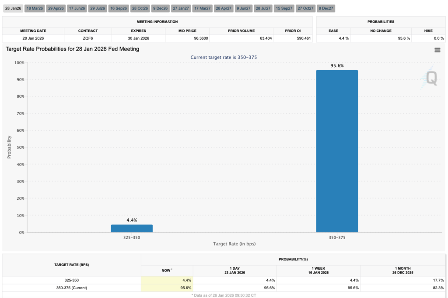
Task: Select the 9 Dec26 meeting tab
Action: [x=160, y=8]
